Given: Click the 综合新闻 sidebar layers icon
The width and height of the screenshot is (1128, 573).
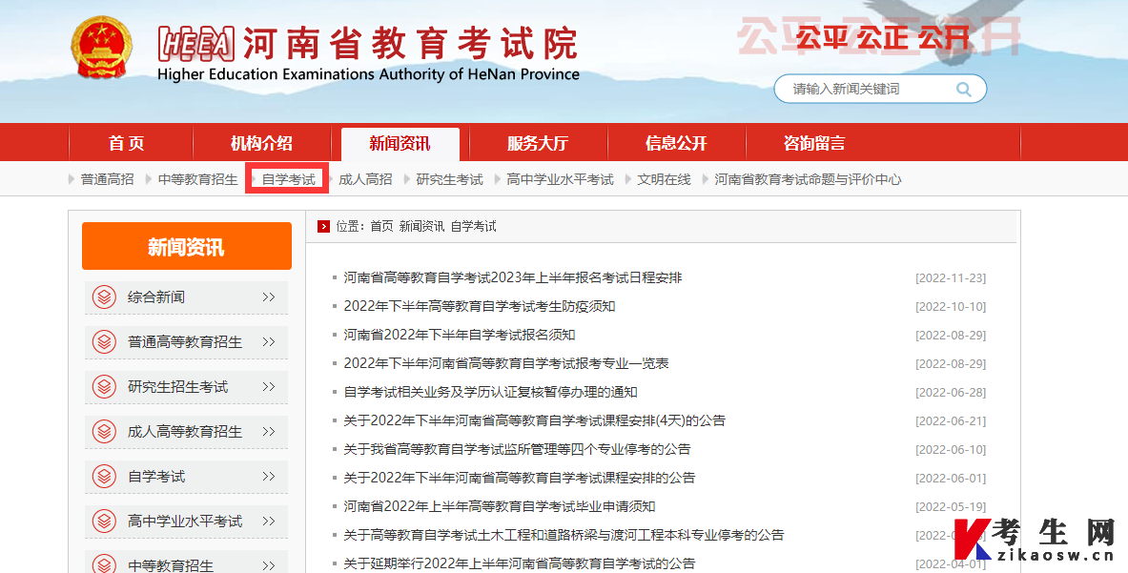Looking at the screenshot, I should click(105, 297).
